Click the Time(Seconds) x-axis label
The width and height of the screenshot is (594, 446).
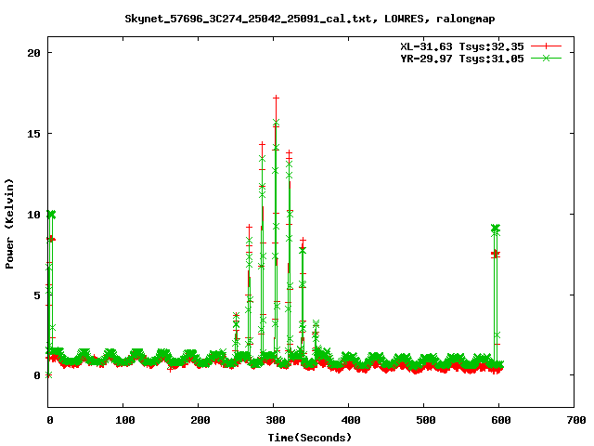[309, 438]
